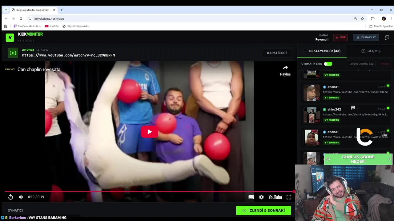Open video on YouTube via logo
394x221 pixels.
275,197
